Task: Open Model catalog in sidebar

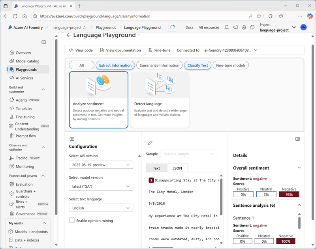Action: click(27, 61)
